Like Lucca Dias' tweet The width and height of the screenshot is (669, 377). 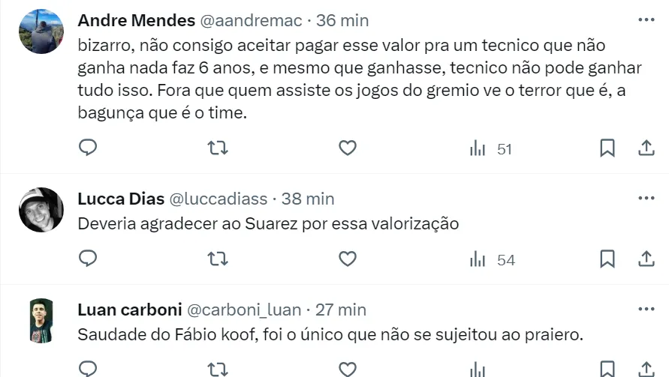pyautogui.click(x=347, y=259)
